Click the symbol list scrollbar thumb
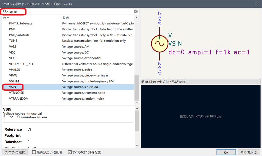The width and height of the screenshot is (262, 156). (x=137, y=87)
